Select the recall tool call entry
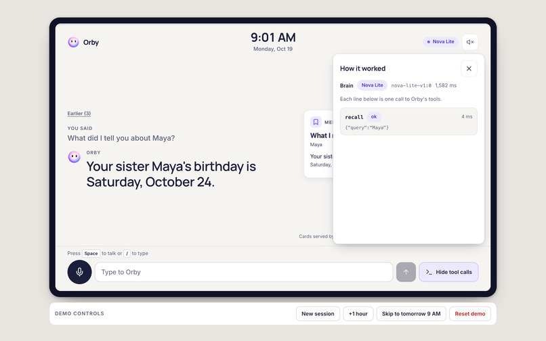The width and height of the screenshot is (546, 341). pyautogui.click(x=408, y=121)
